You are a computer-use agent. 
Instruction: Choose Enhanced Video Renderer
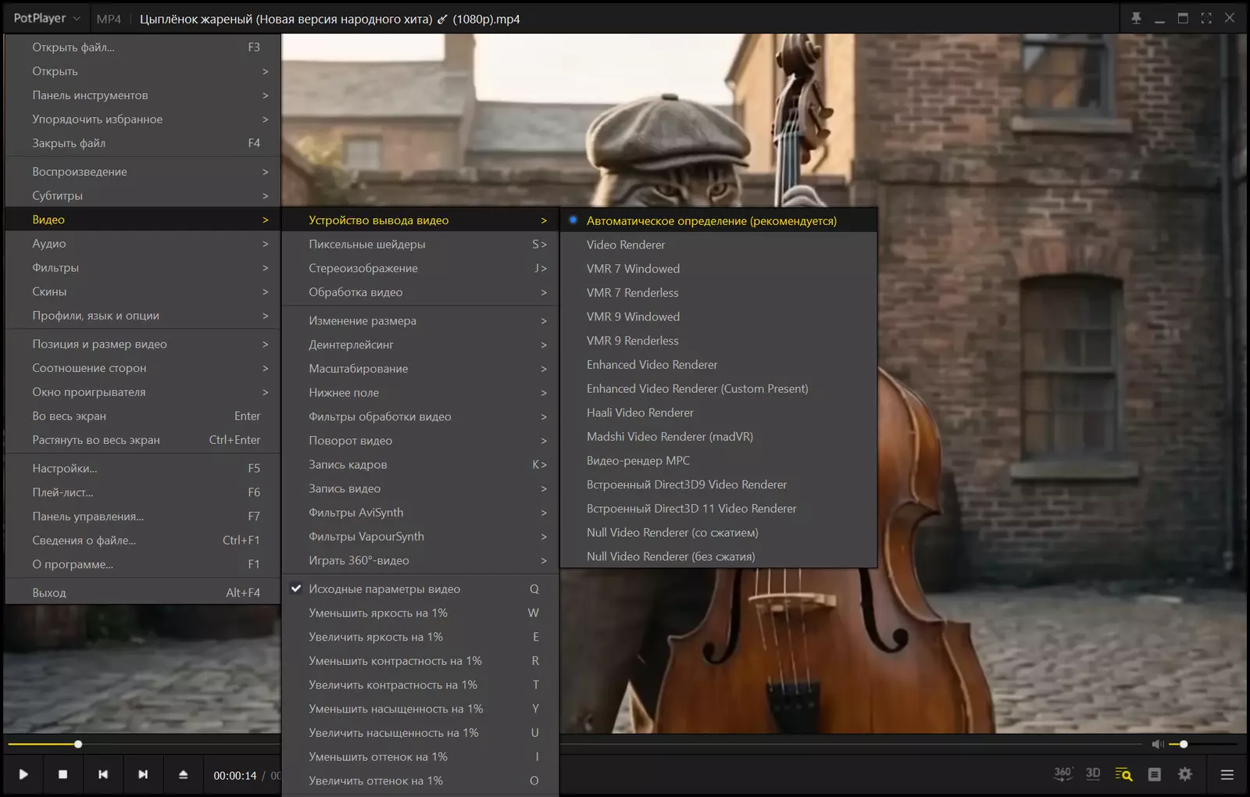pyautogui.click(x=719, y=365)
